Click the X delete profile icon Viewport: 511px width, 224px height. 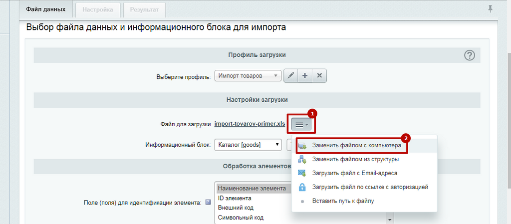(319, 75)
